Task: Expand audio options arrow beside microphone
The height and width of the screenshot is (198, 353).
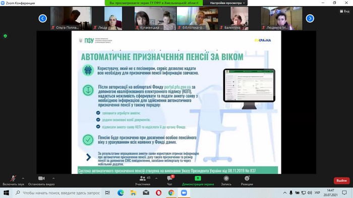Action: pos(23,178)
